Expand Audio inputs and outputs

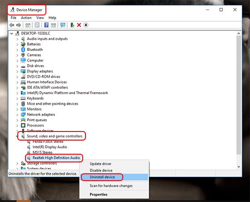17,39
